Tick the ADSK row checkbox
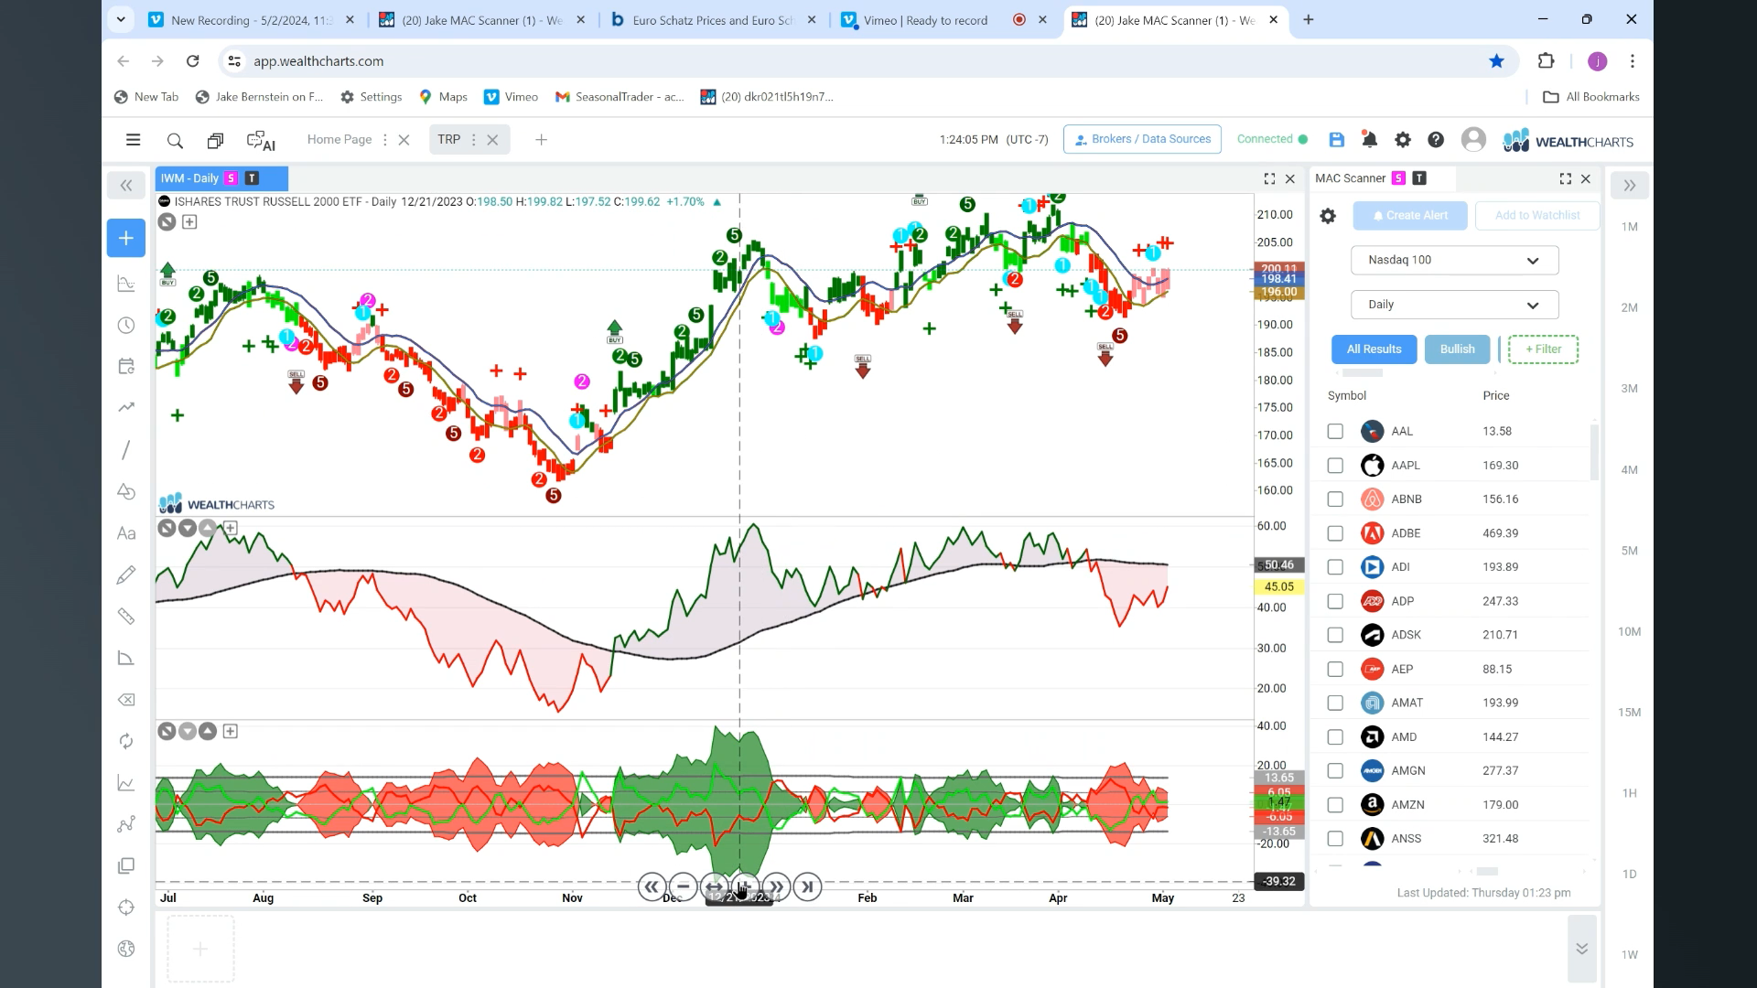Image resolution: width=1757 pixels, height=988 pixels. coord(1335,635)
